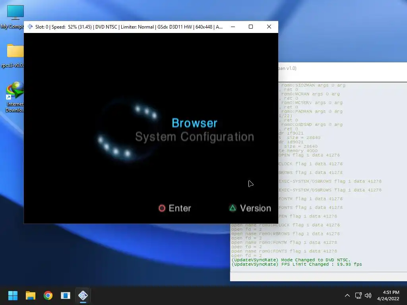Select the Internet Download Manager desktop shortcut
The width and height of the screenshot is (407, 305).
click(x=15, y=97)
